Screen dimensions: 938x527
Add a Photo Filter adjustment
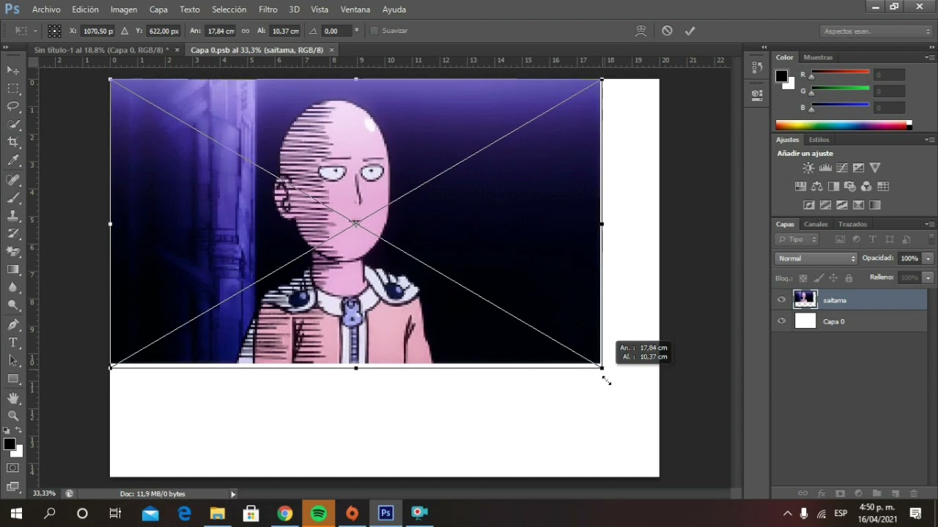coord(850,187)
